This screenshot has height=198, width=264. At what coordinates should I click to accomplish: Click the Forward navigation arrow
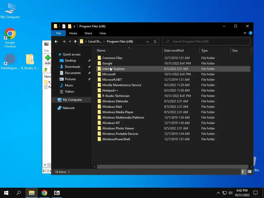coord(64,42)
